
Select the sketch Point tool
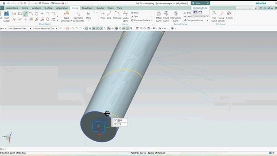coord(42,13)
